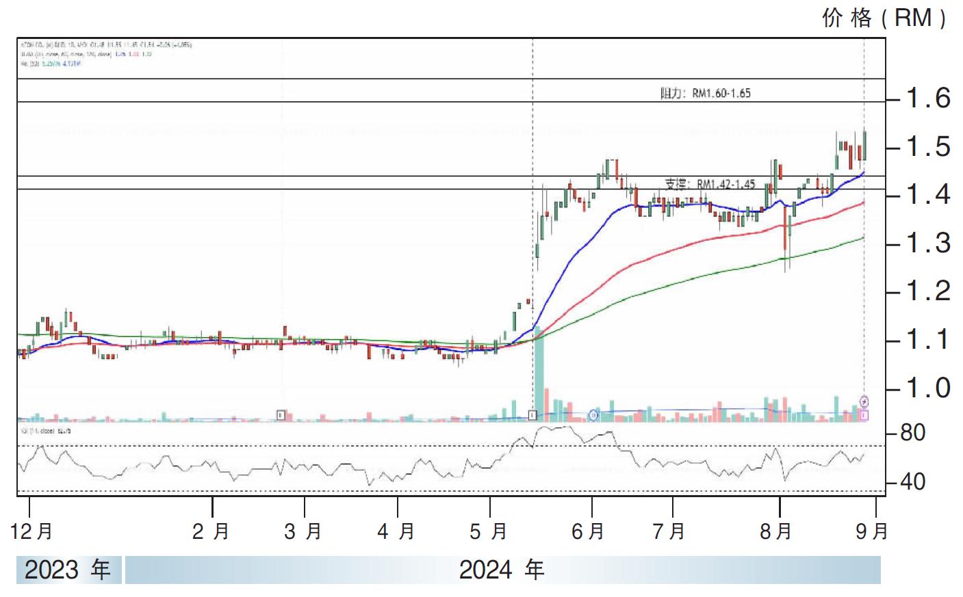Click the 2024 年 year band
963x597 pixels.
(502, 570)
